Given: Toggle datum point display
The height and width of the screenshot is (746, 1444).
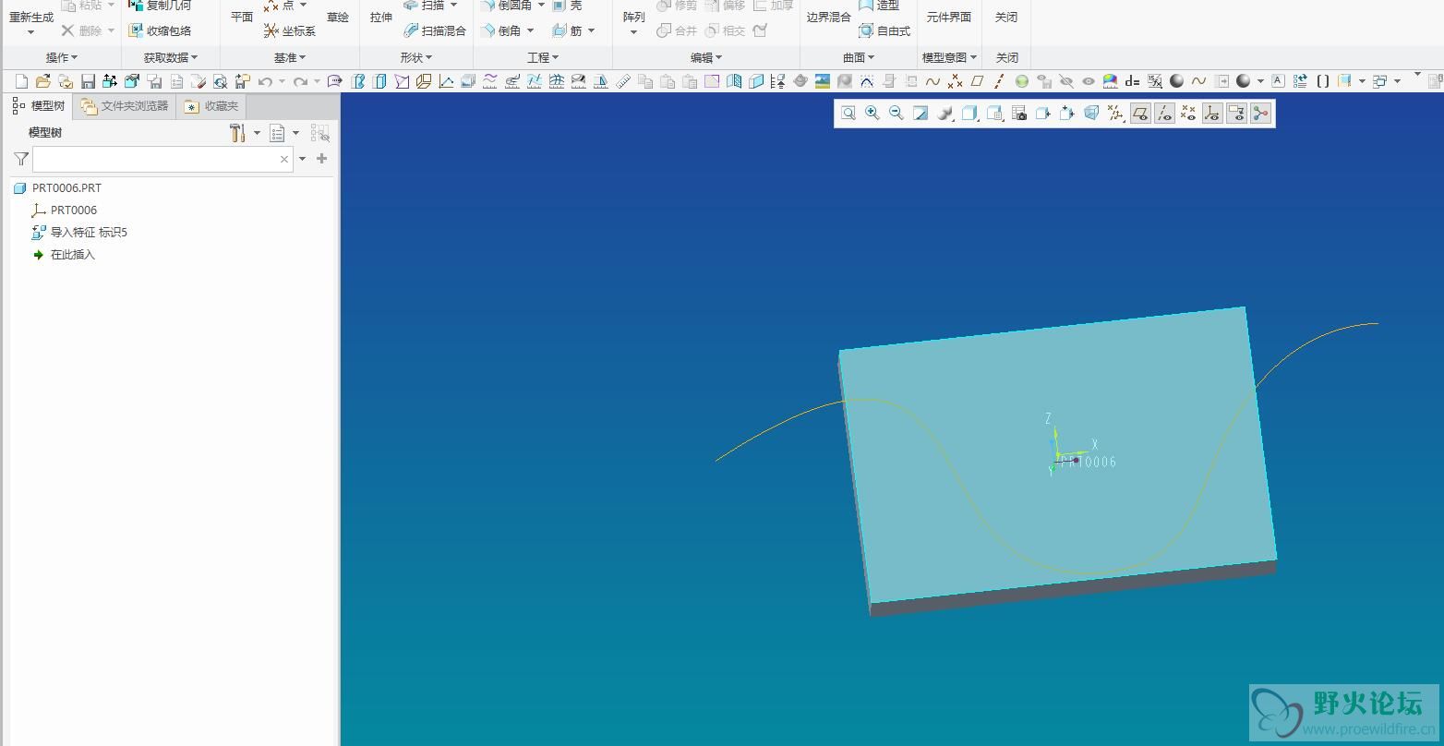Looking at the screenshot, I should point(1188,114).
